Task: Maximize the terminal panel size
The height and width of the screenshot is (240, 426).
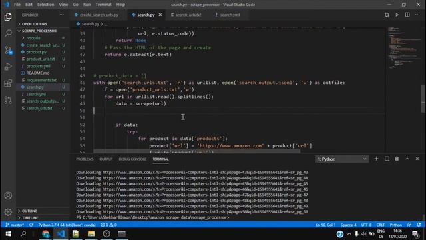Action: 407,159
